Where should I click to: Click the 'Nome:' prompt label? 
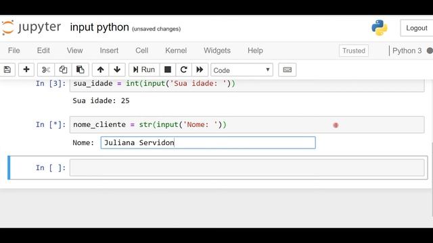(83, 142)
